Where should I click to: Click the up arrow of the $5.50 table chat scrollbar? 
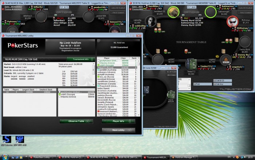(x=189, y=80)
